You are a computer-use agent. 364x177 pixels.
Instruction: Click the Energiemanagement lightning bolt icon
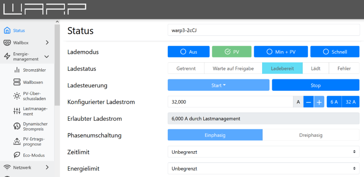pos(7,56)
